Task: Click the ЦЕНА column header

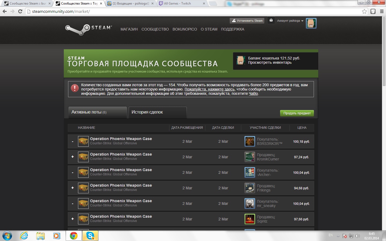Action: pyautogui.click(x=302, y=128)
